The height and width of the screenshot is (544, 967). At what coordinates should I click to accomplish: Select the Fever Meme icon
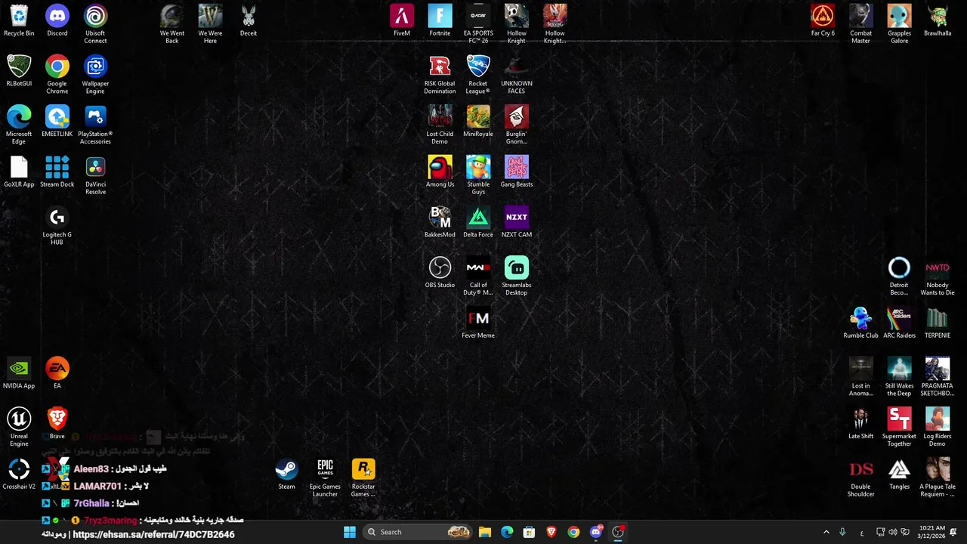pos(478,323)
